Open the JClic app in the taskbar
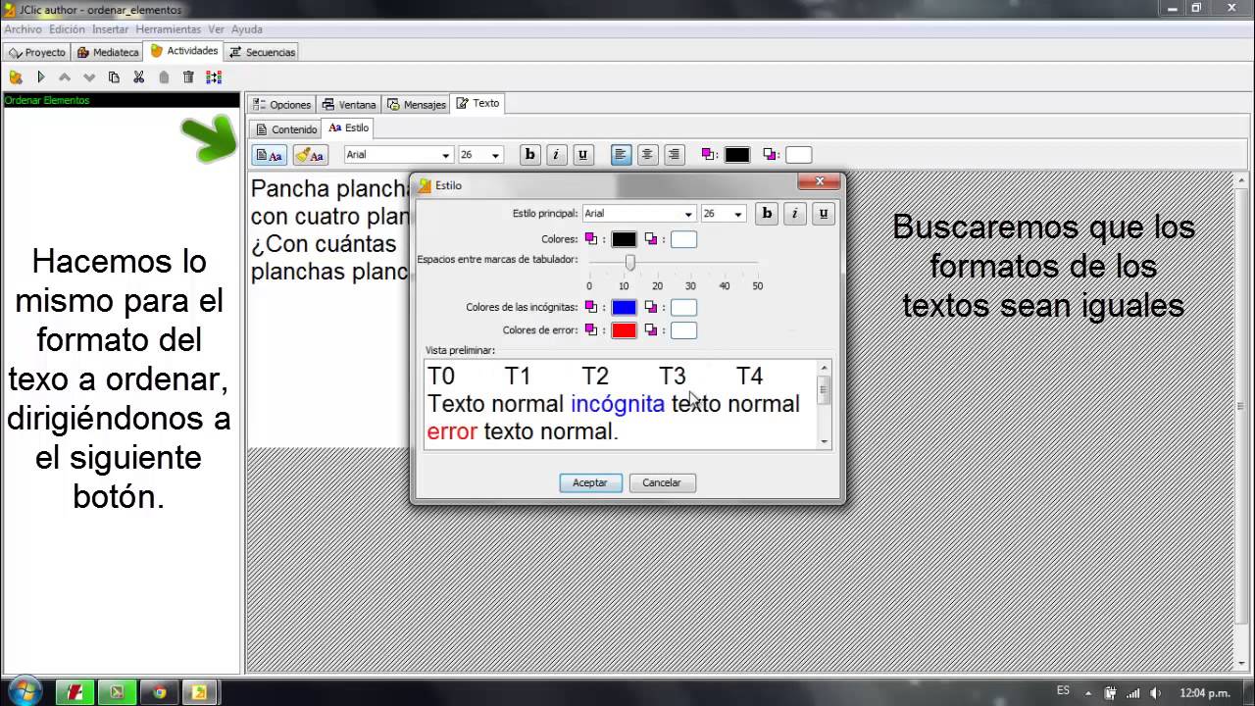This screenshot has height=706, width=1255. click(x=200, y=692)
